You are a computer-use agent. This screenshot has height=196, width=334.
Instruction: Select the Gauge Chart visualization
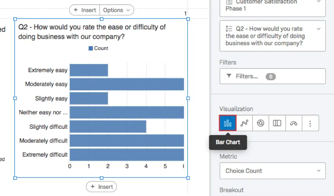[294, 123]
